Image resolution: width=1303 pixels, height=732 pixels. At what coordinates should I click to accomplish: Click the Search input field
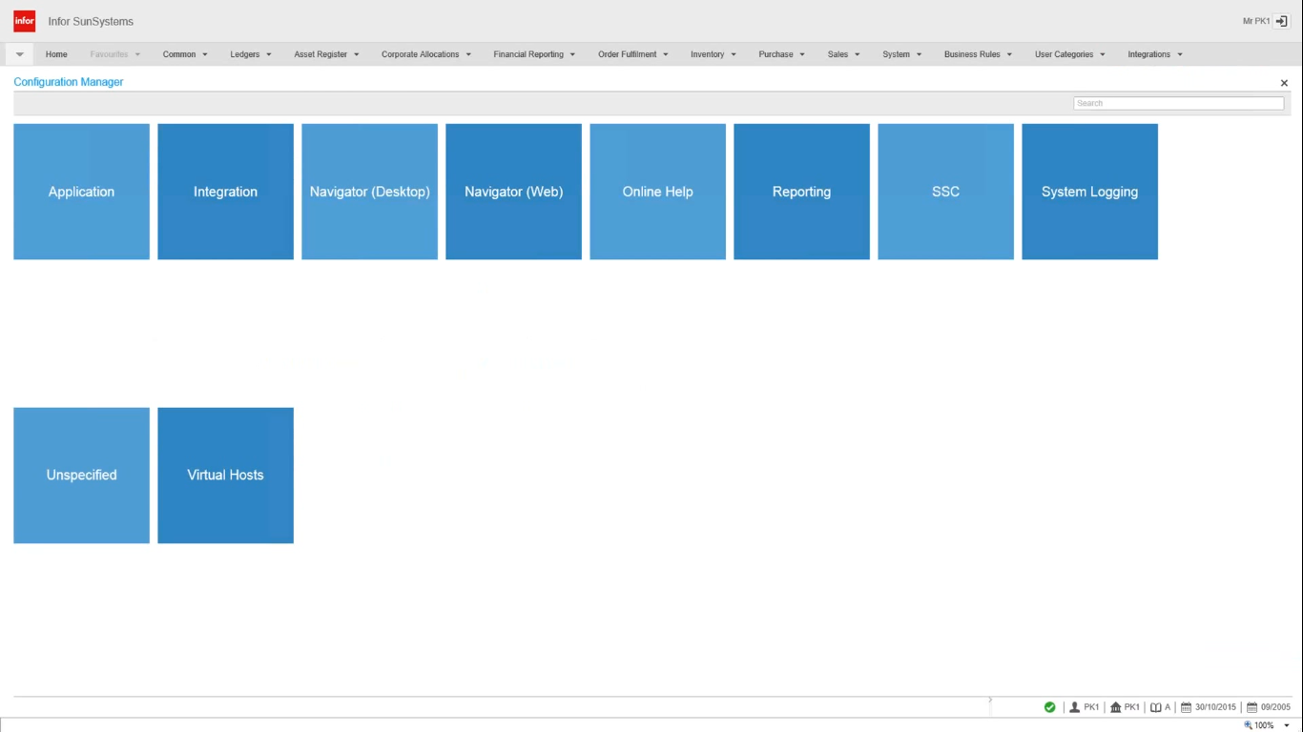[1178, 103]
